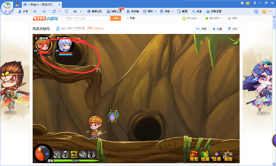Activate the U skill slot
The width and height of the screenshot is (276, 166).
(x=66, y=154)
